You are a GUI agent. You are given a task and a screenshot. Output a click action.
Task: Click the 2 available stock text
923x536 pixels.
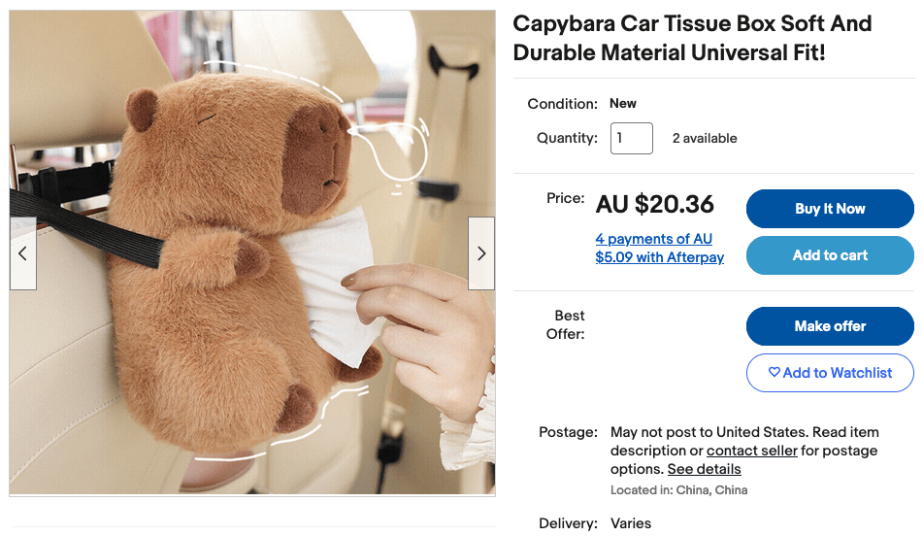705,138
